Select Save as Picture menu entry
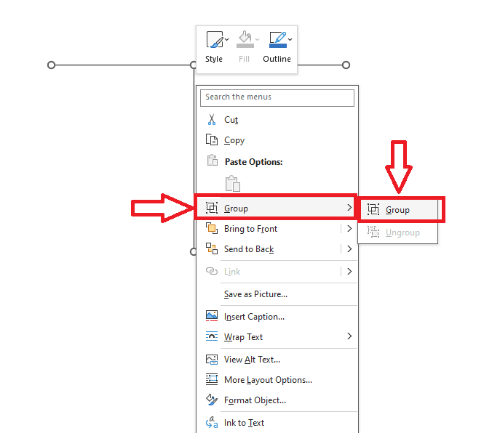Screen dimensions: 492x433 tap(255, 294)
